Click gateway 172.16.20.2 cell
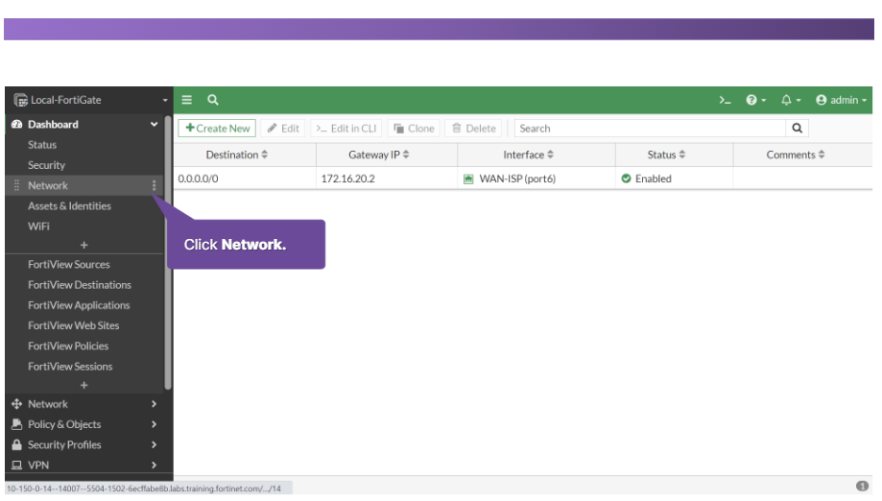Viewport: 882px width, 501px height. coord(387,179)
